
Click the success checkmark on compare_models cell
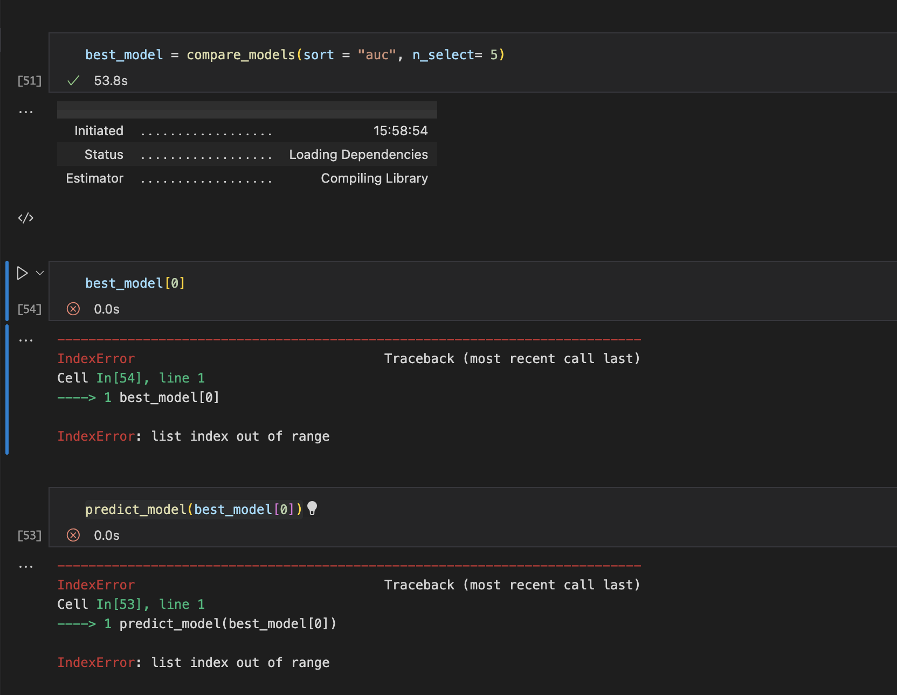click(x=73, y=80)
